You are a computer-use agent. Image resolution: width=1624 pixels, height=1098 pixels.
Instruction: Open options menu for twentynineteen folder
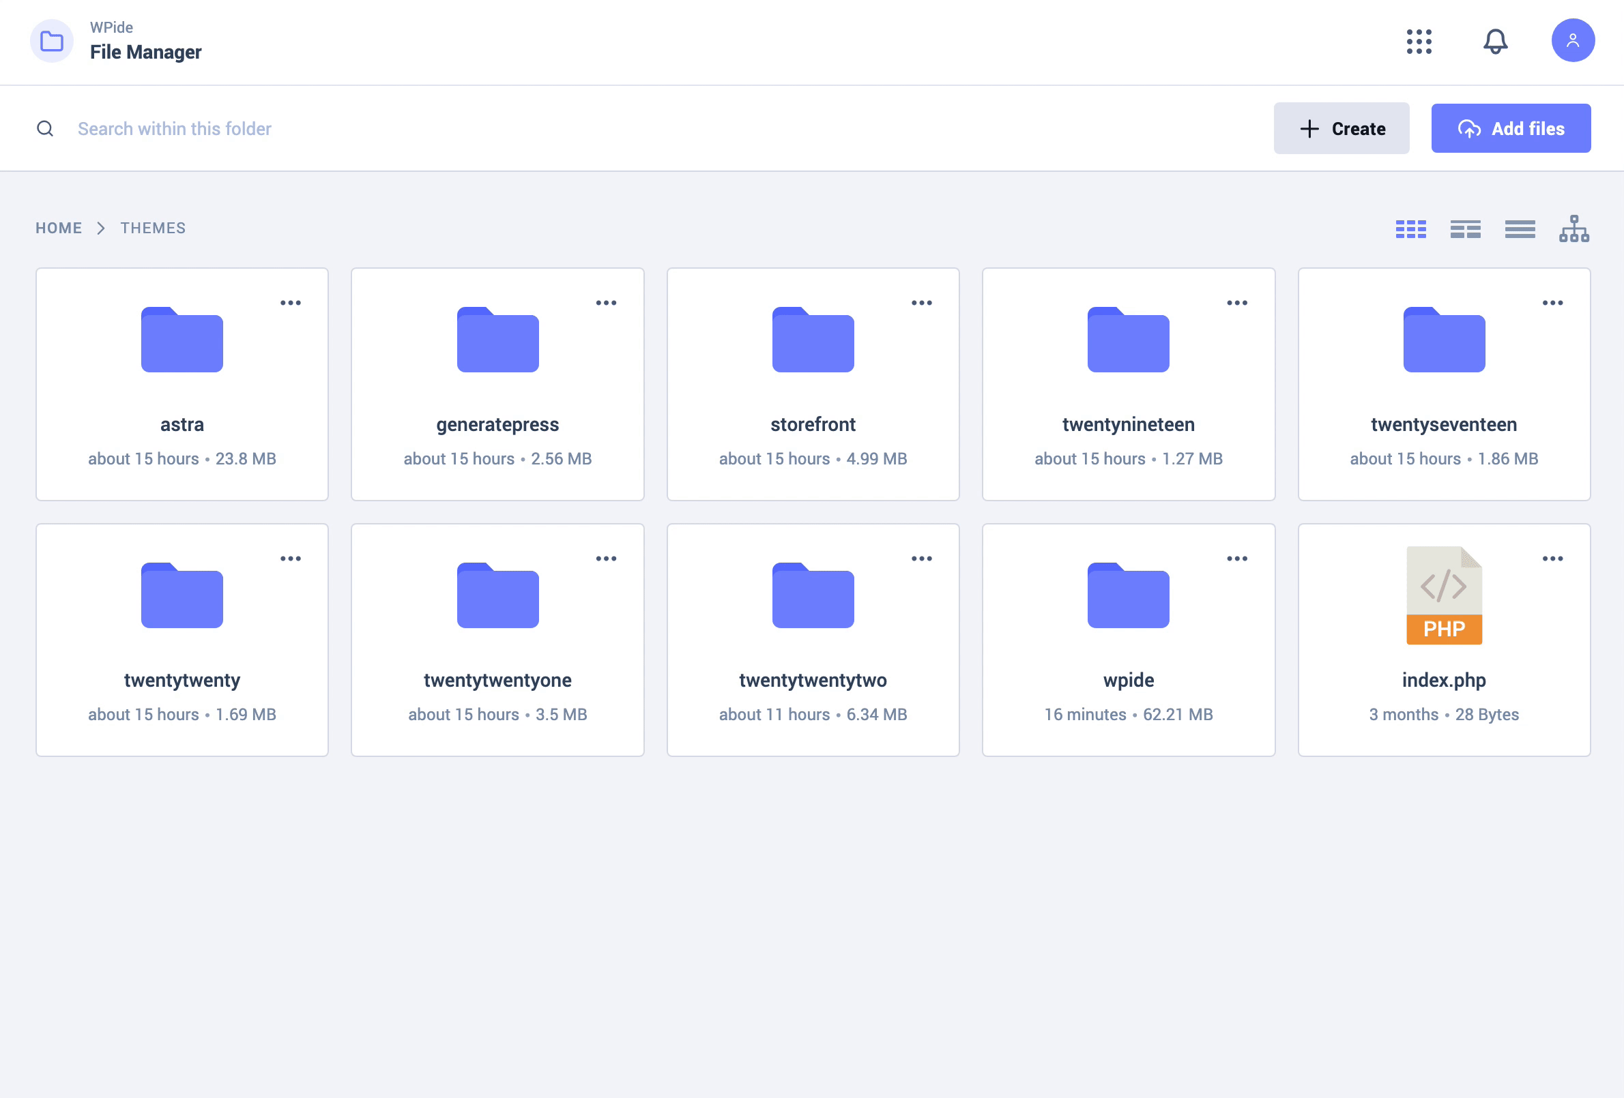[x=1237, y=303]
